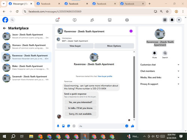Search in conversation magnifier icon

click(x=165, y=53)
